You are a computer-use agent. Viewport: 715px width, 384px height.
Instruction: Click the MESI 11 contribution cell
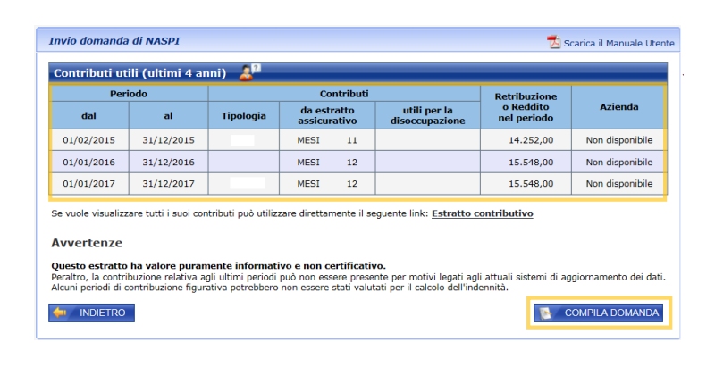pos(327,139)
